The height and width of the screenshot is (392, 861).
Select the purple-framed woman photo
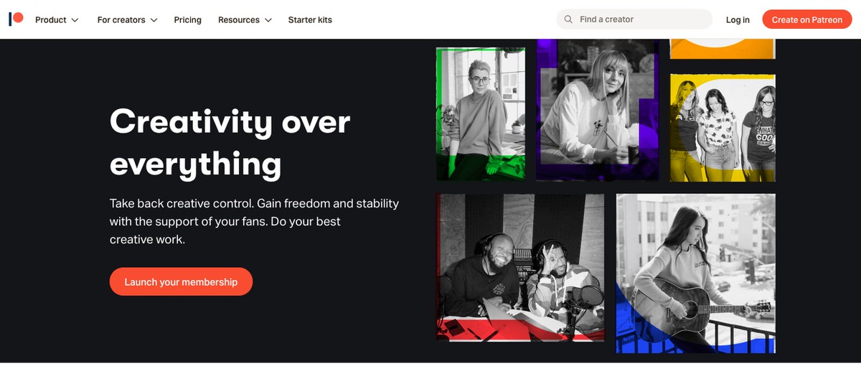click(x=598, y=110)
